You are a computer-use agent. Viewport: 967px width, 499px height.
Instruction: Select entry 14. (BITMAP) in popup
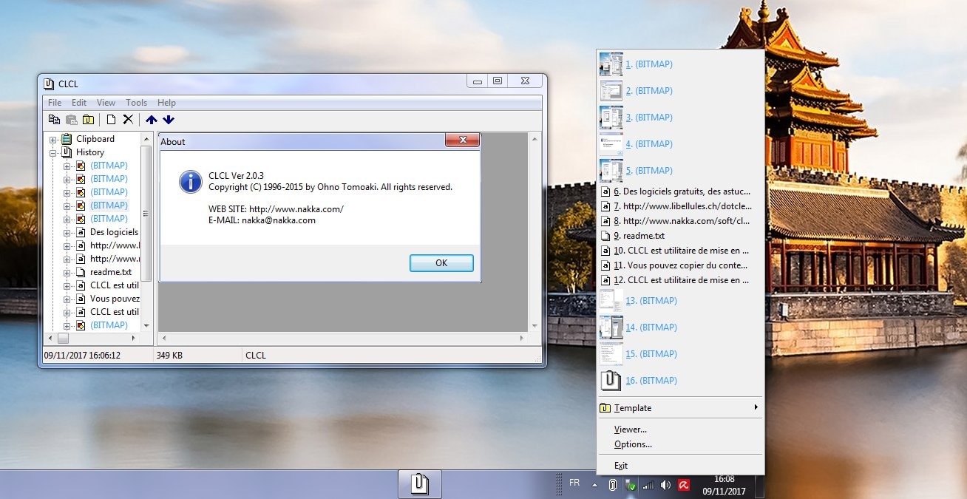pyautogui.click(x=680, y=327)
